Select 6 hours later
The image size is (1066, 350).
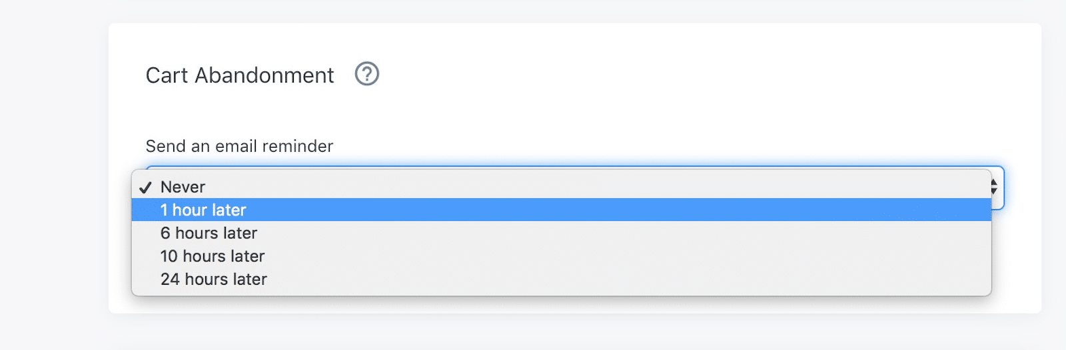point(562,233)
